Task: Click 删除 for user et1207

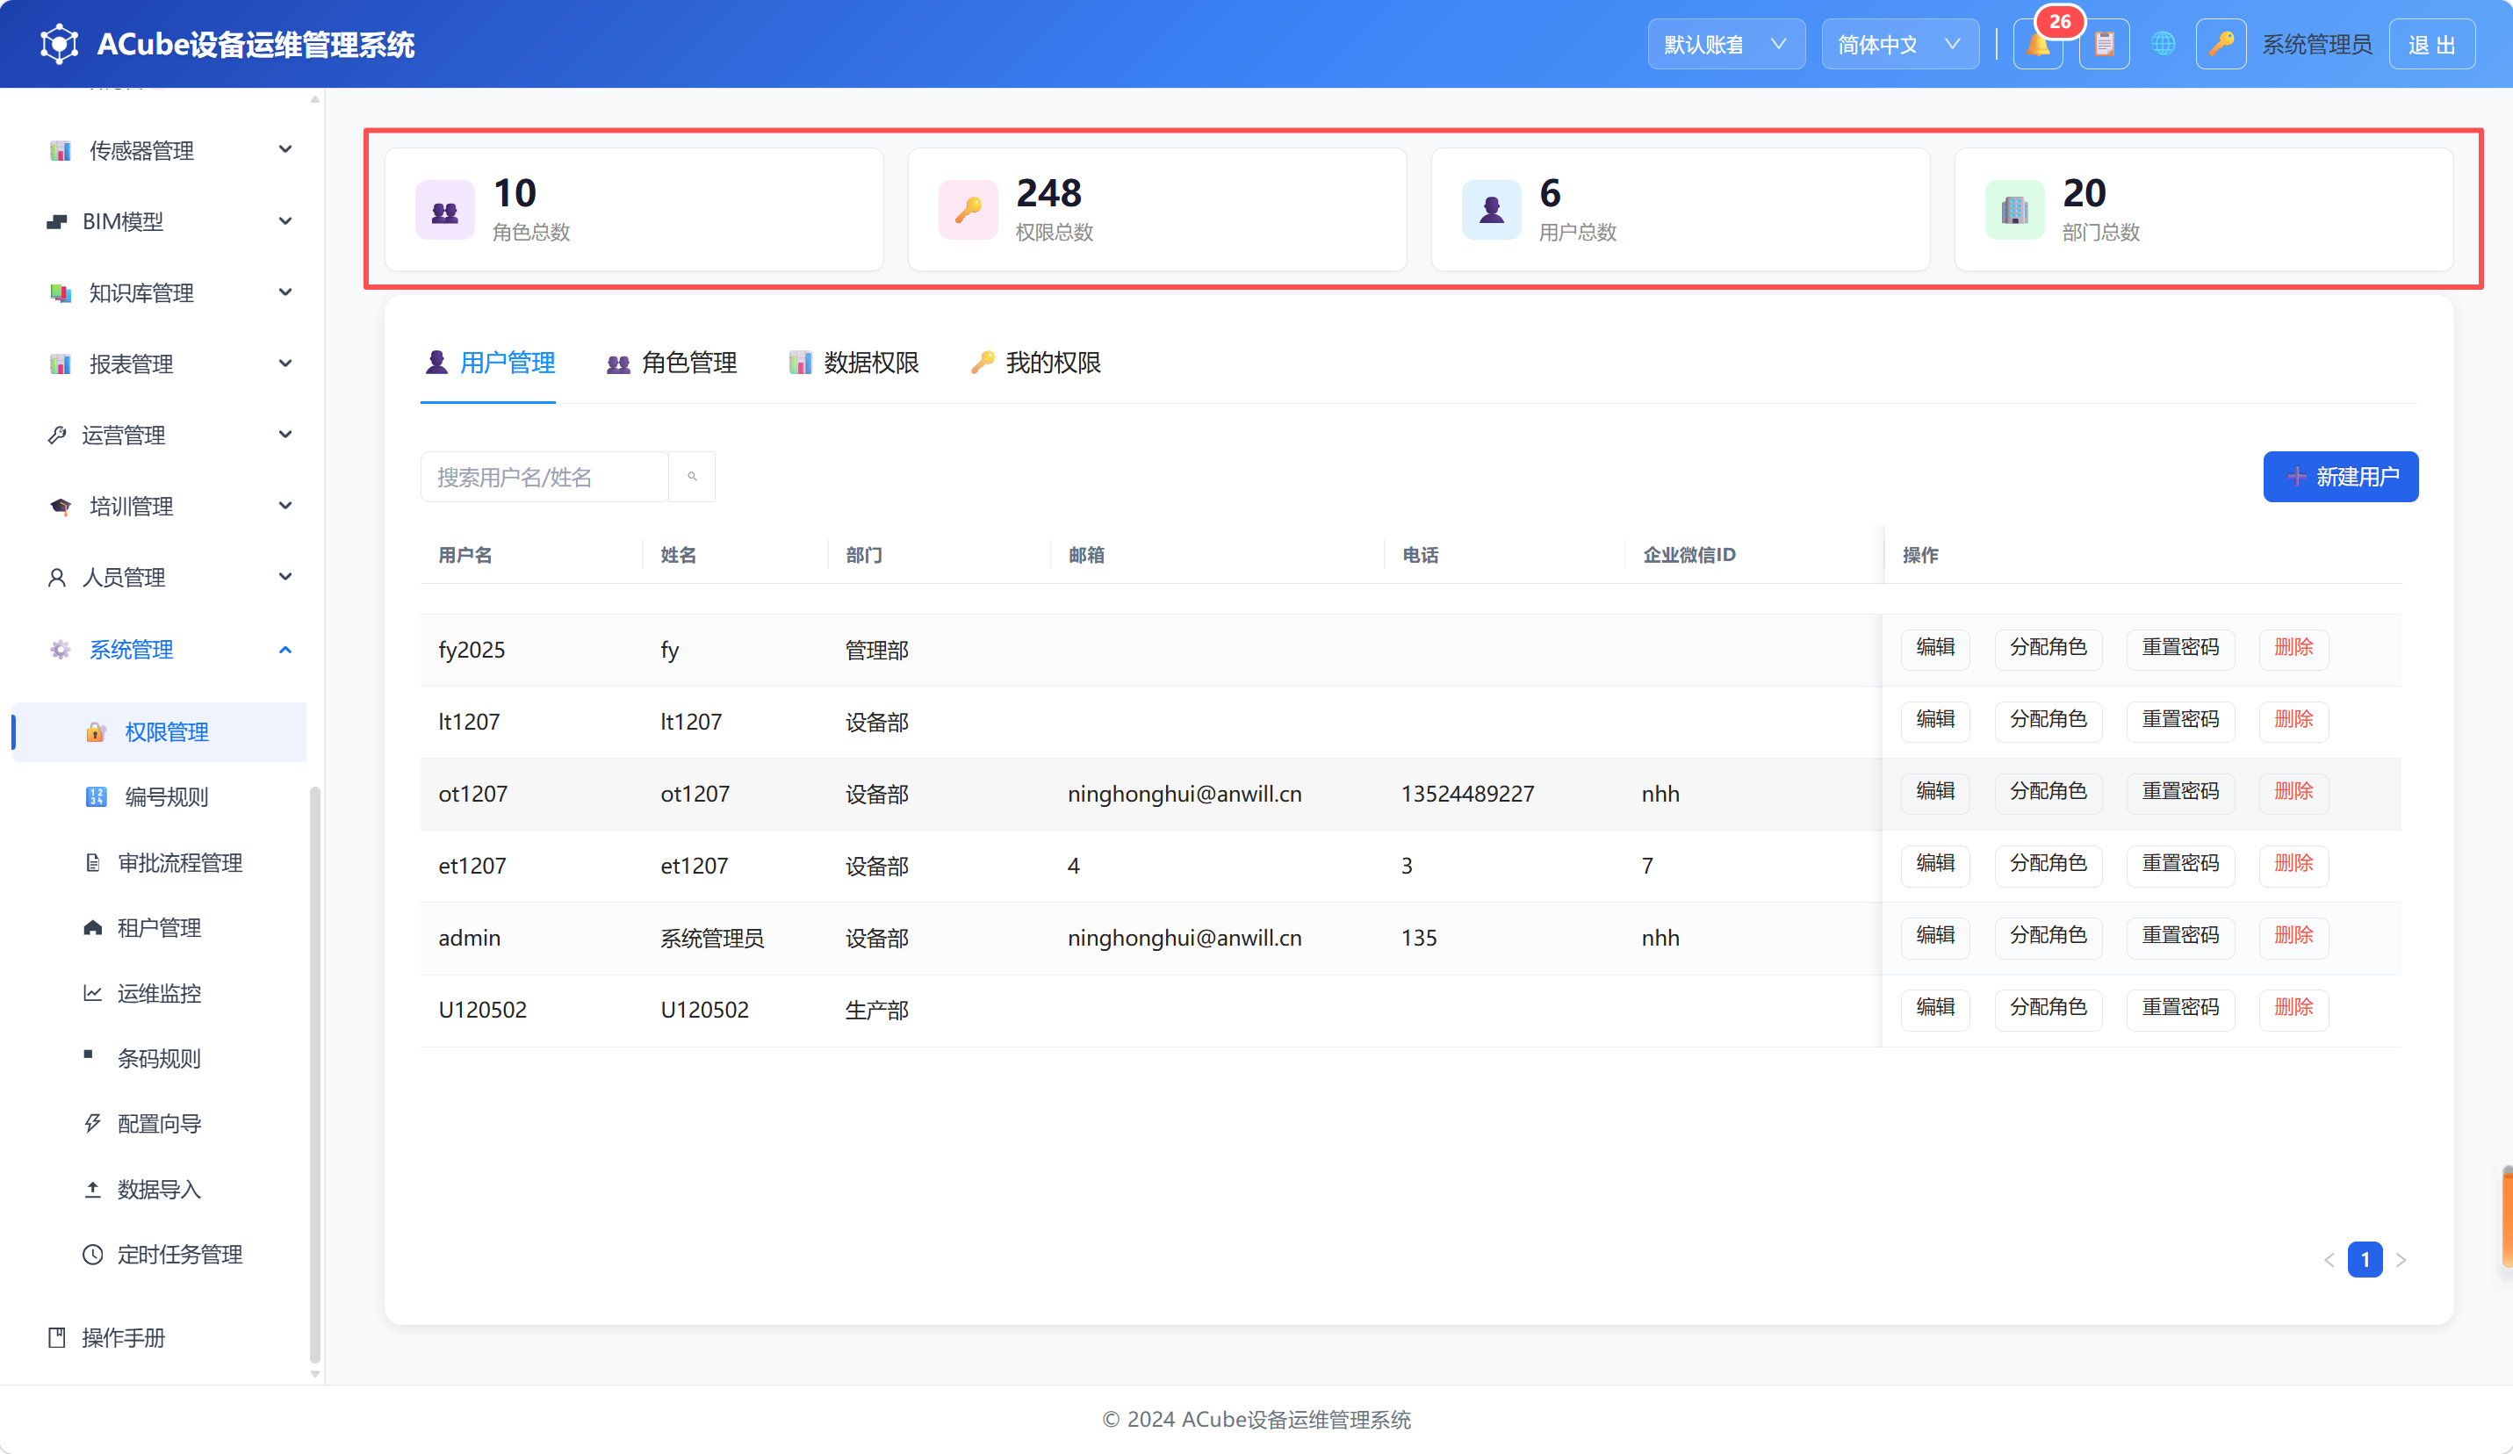Action: coord(2293,865)
